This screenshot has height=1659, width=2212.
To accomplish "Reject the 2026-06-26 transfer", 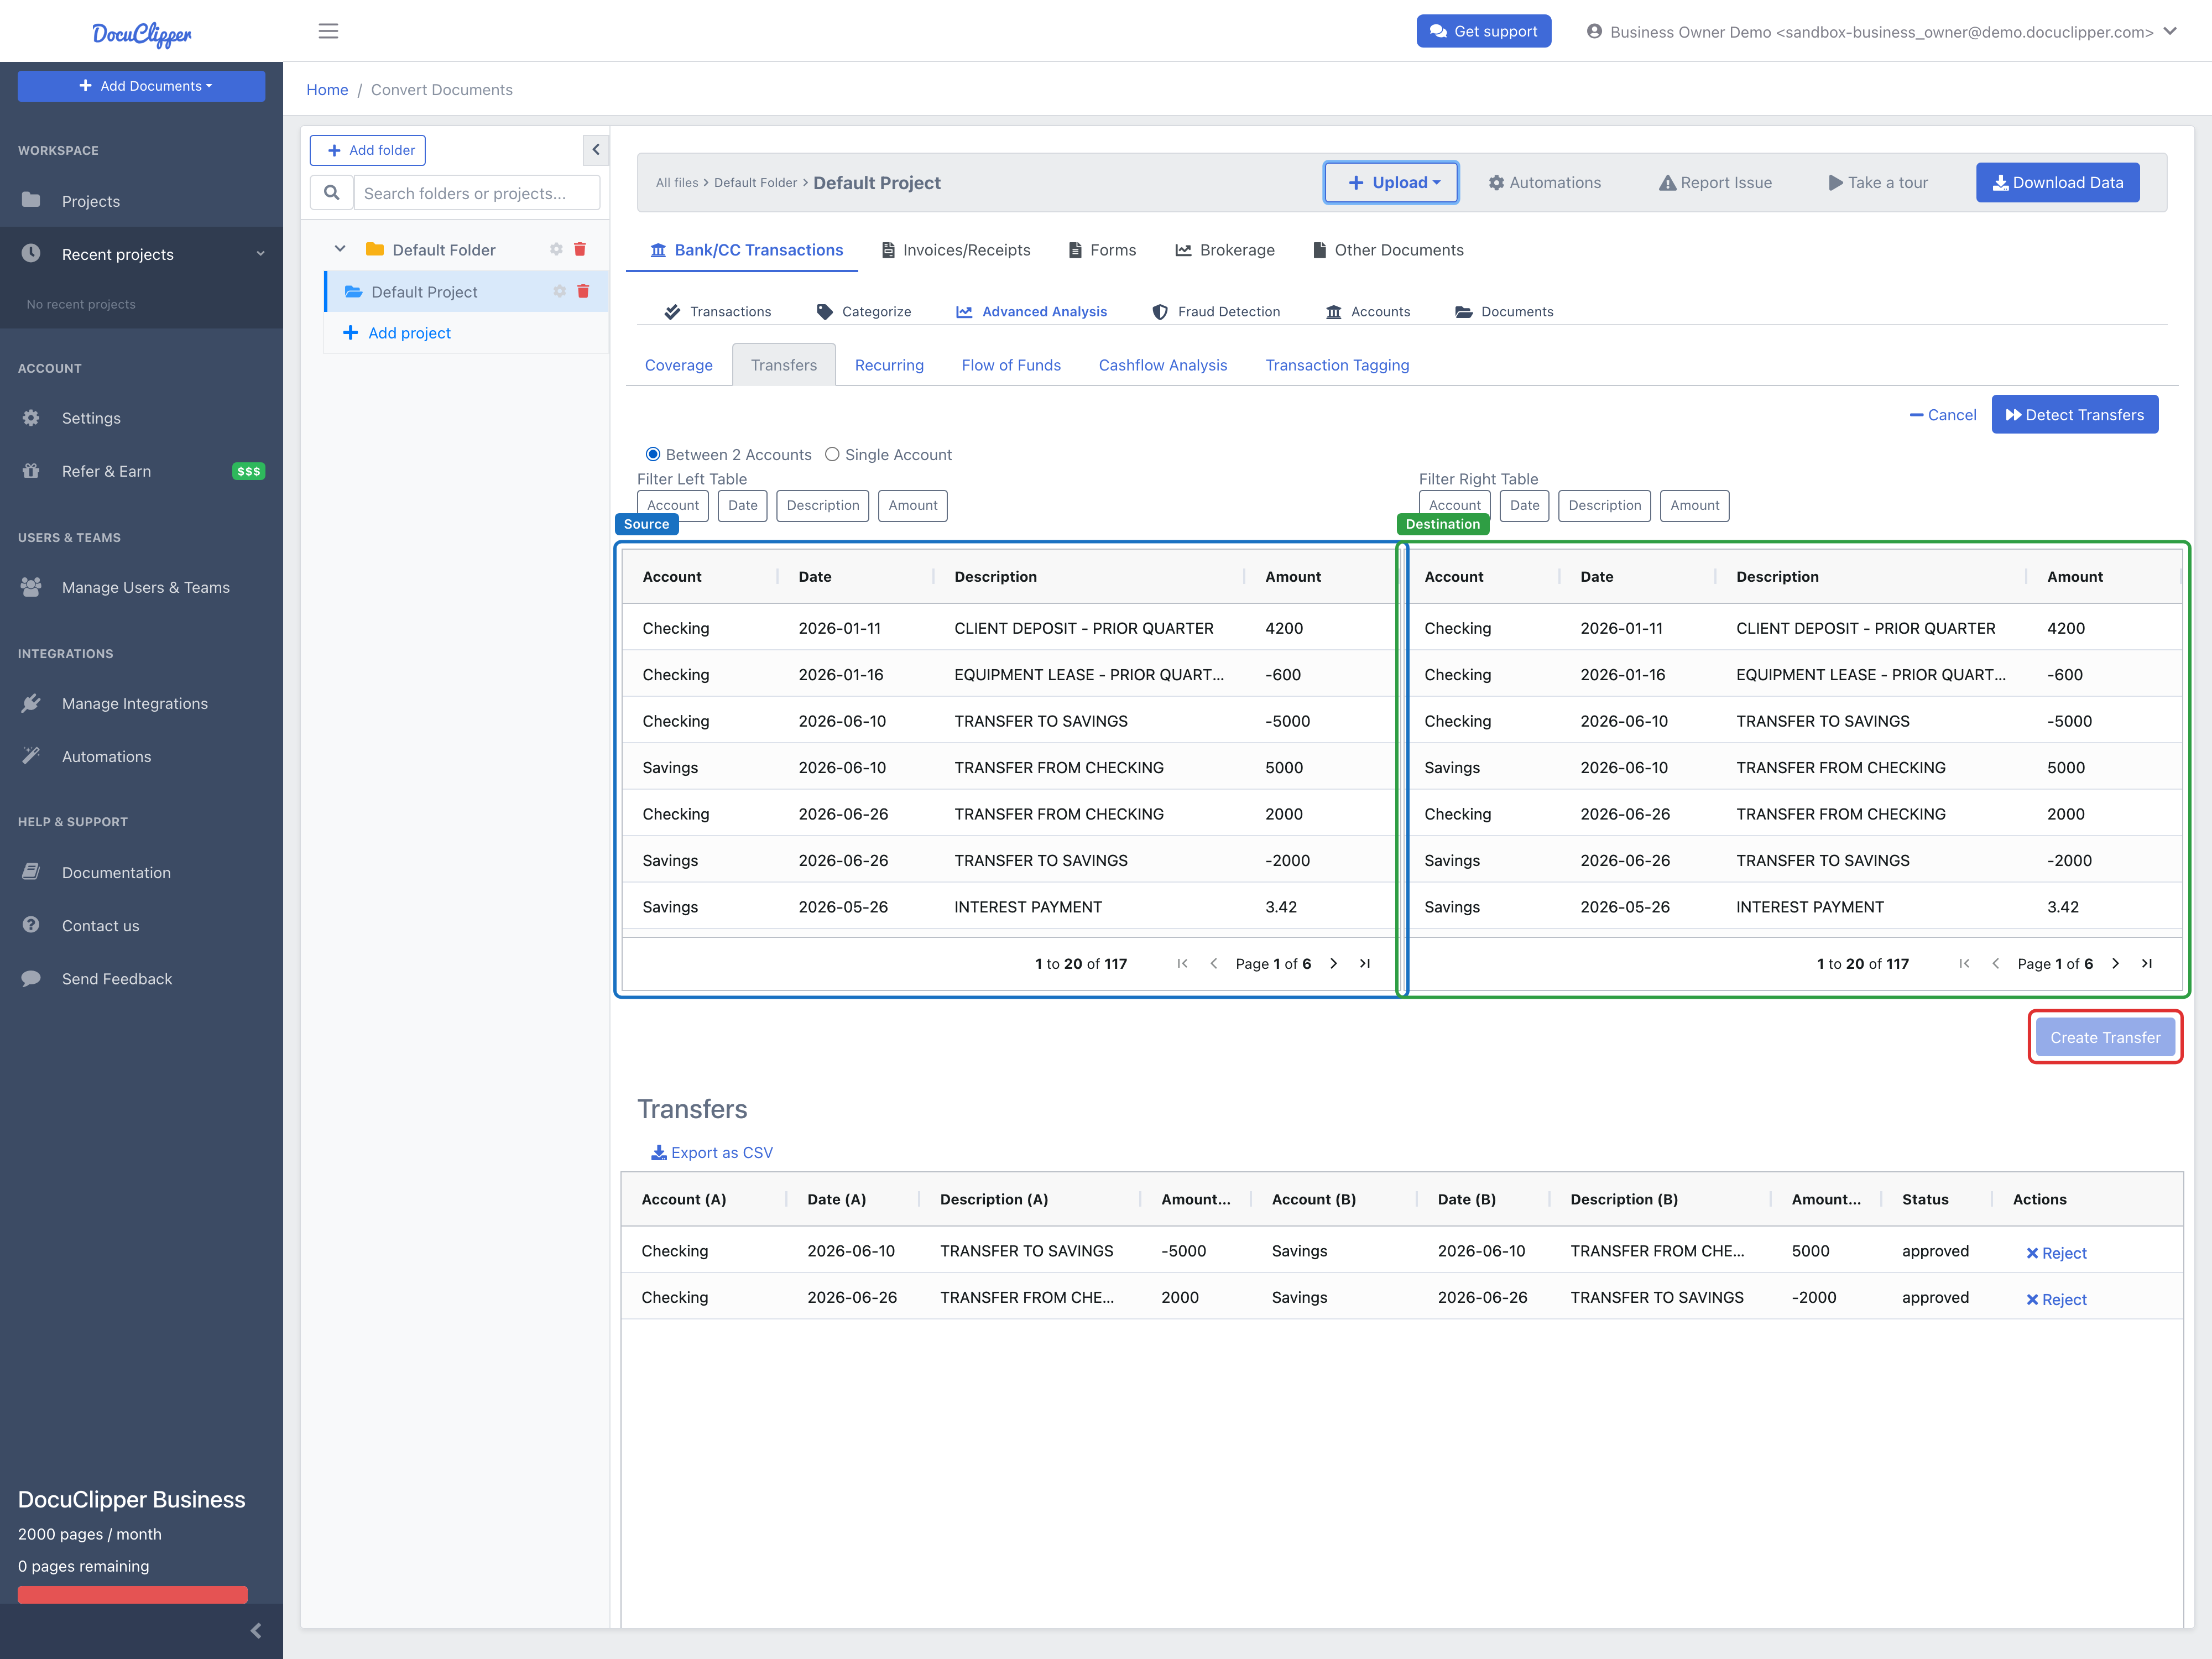I will click(x=2056, y=1299).
